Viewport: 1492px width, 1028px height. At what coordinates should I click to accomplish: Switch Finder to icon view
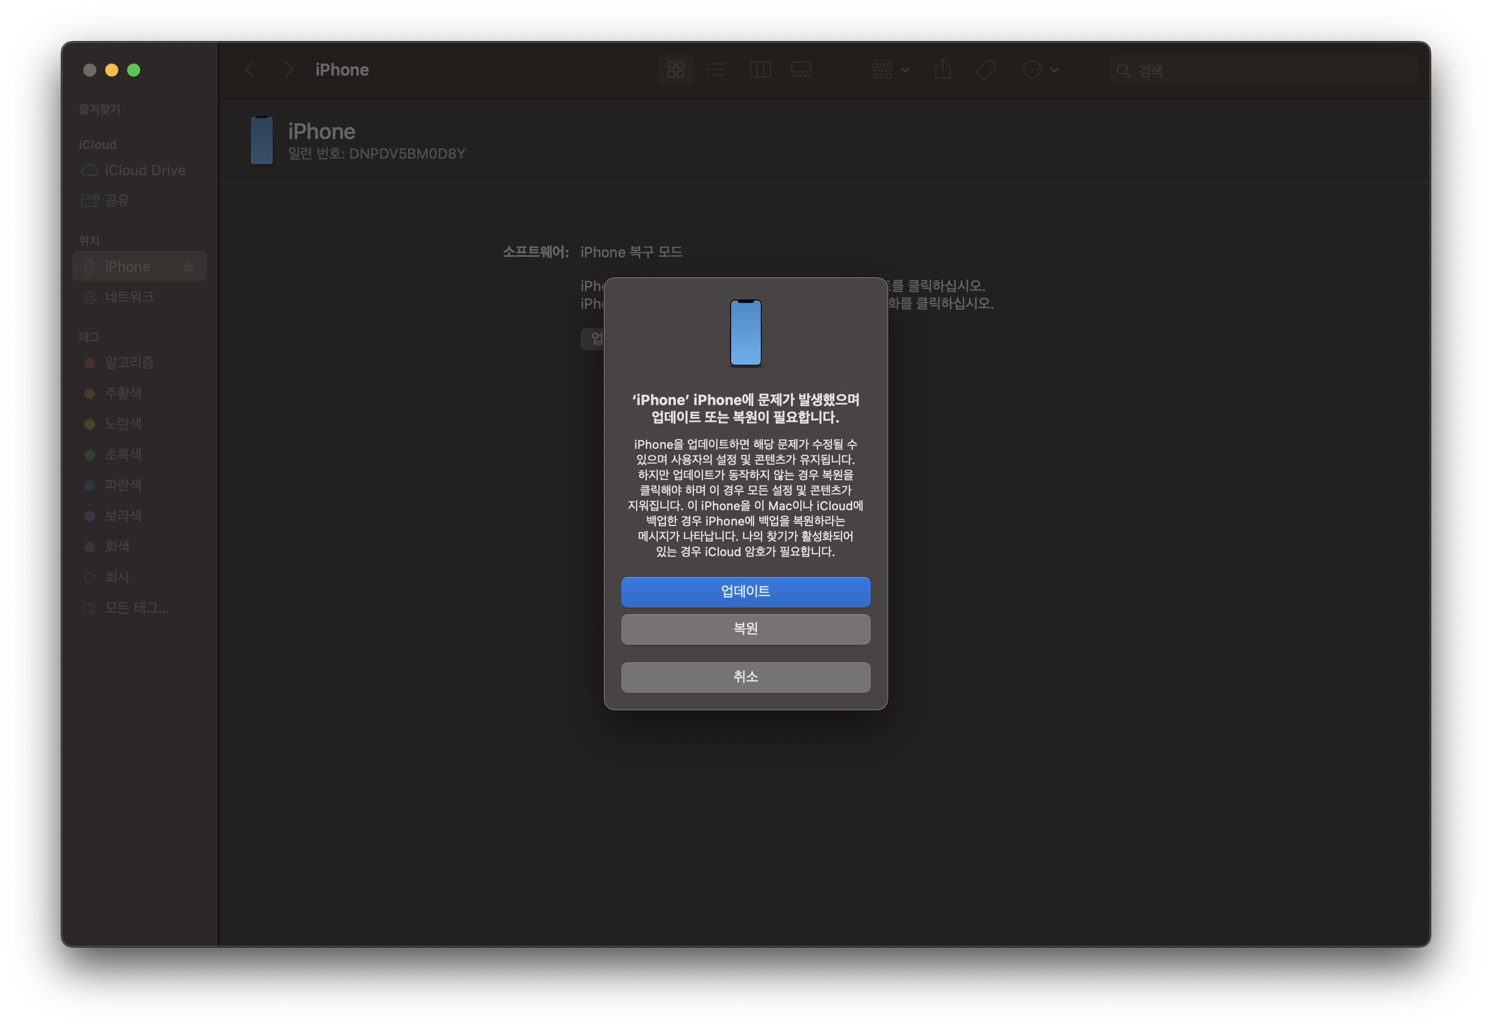pyautogui.click(x=675, y=70)
